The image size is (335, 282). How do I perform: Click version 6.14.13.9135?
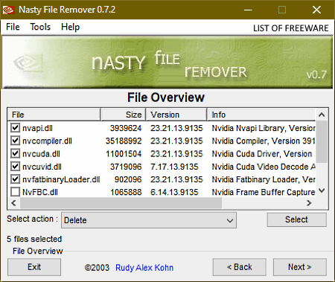pos(174,193)
